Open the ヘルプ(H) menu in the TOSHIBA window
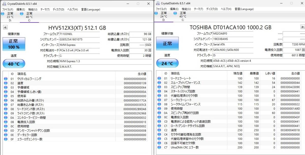305x155 pixels. tap(226, 9)
